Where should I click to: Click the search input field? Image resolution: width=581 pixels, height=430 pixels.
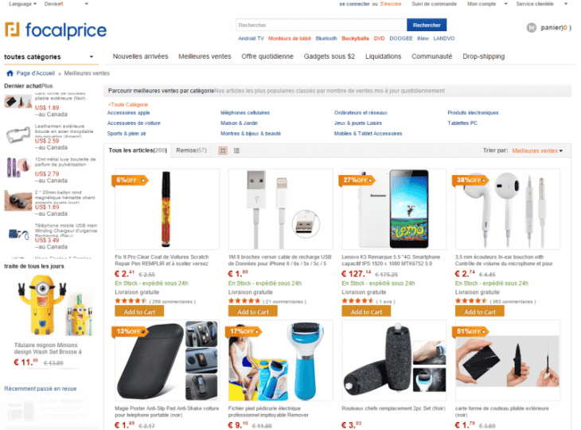(x=321, y=25)
